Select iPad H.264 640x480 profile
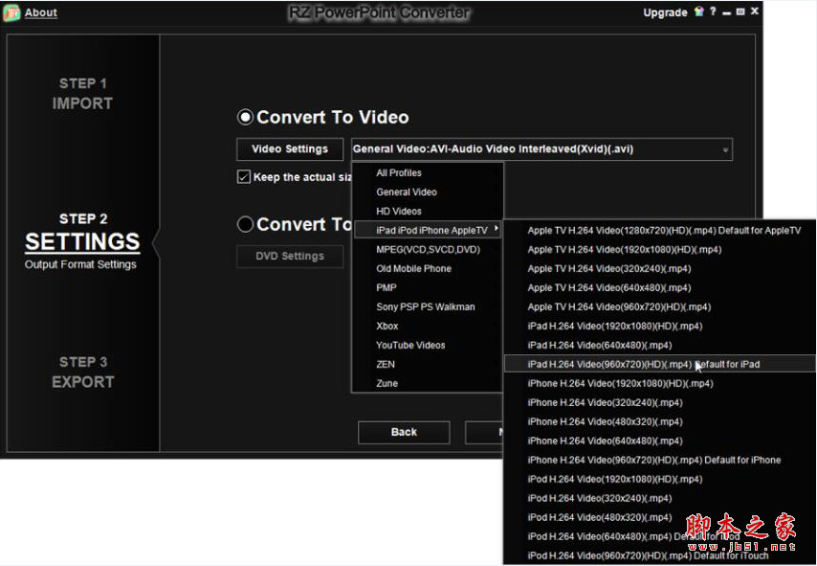The image size is (817, 566). (x=660, y=345)
